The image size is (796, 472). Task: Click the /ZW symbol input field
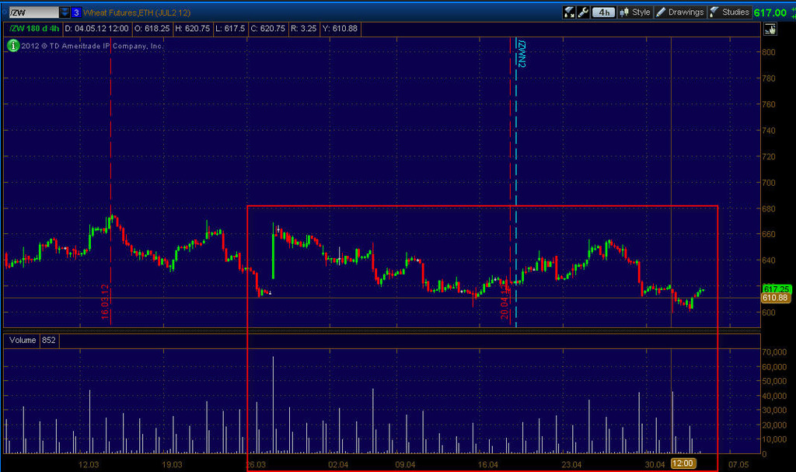click(31, 12)
